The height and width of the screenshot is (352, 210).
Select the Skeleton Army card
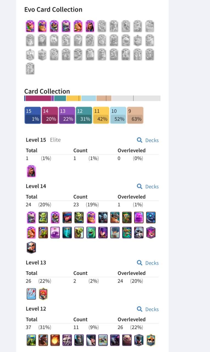point(67,340)
